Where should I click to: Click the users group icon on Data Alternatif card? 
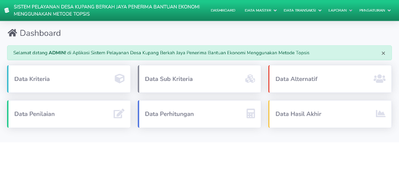[x=379, y=78]
